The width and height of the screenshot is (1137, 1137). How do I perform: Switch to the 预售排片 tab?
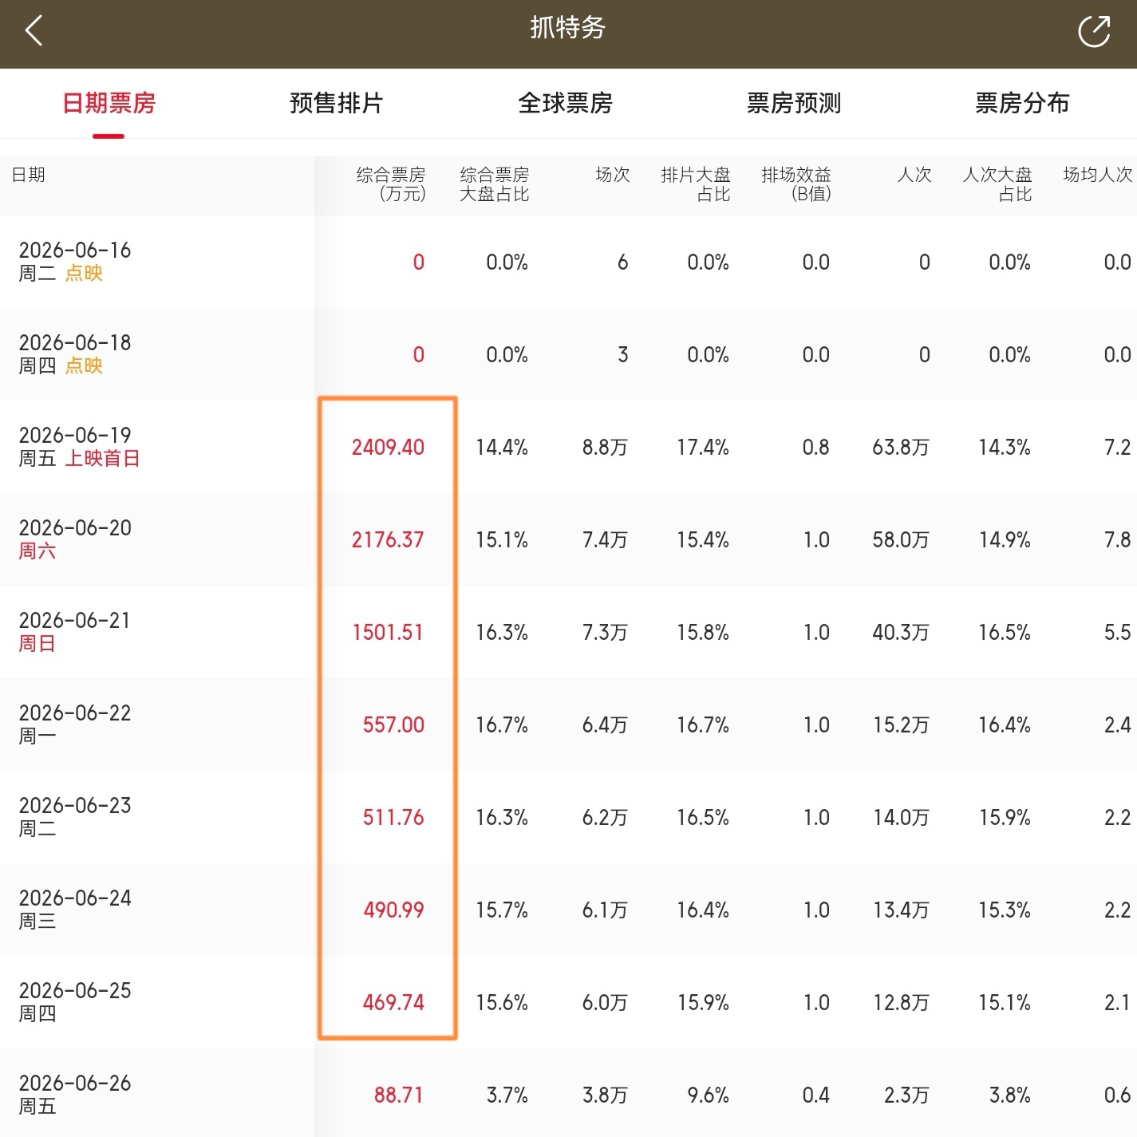337,103
